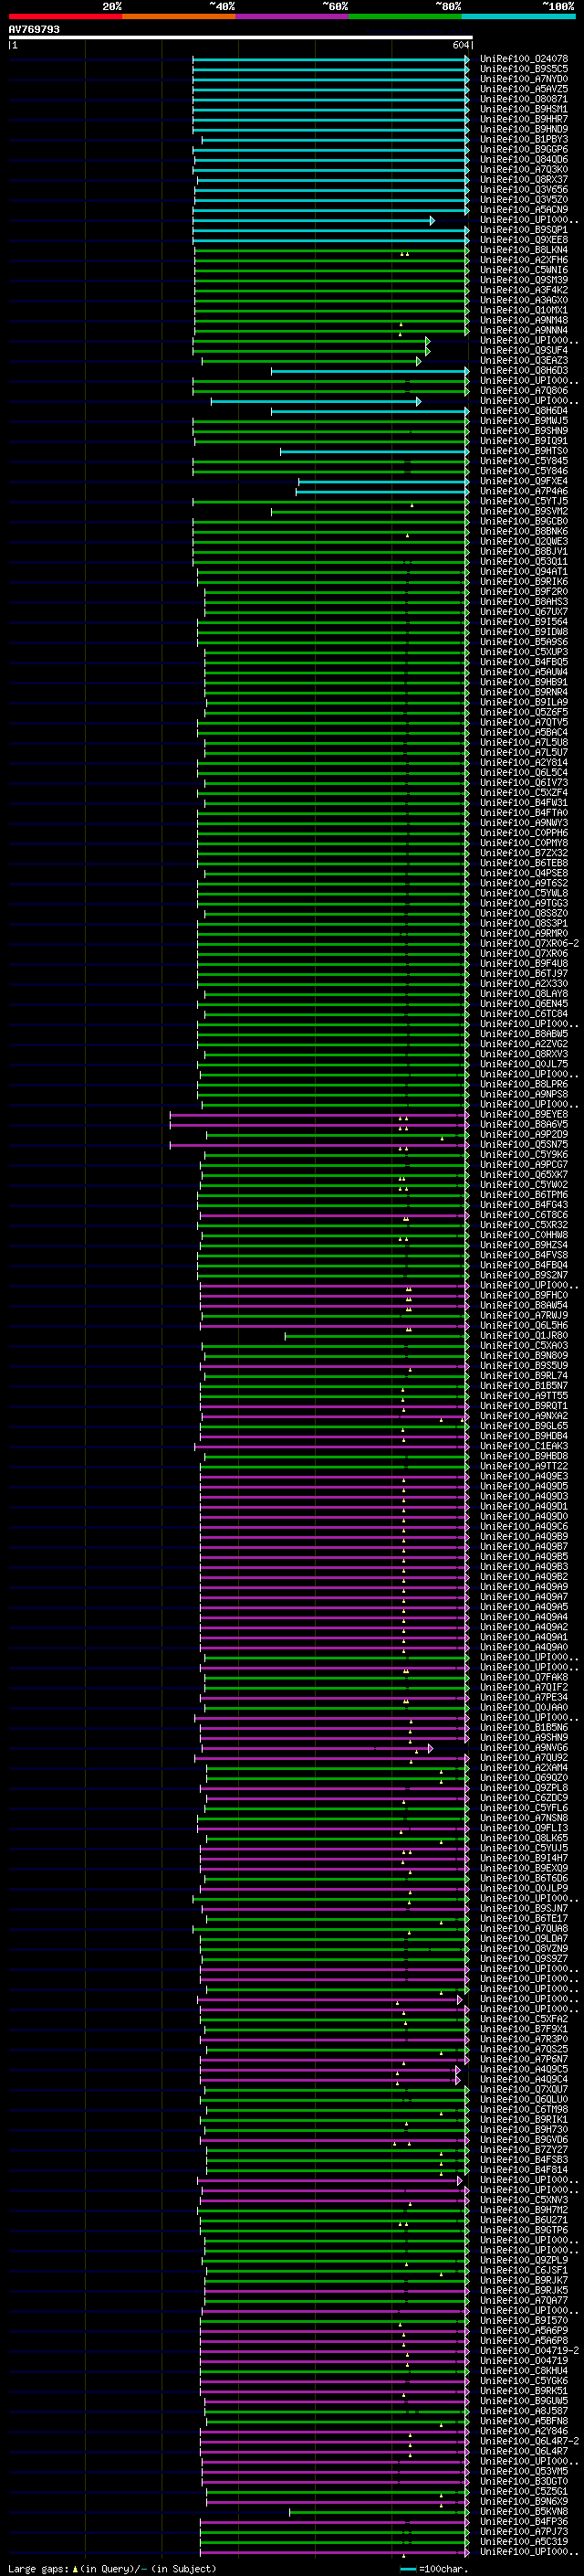The image size is (584, 2576).
Task: Select the UniRef100_C5XFA2 label
Action: tap(524, 2019)
